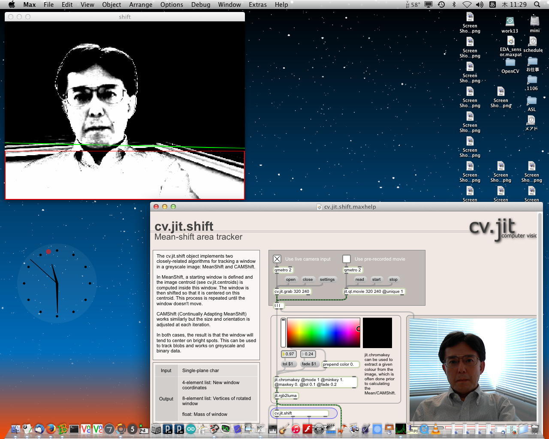Select the jit.chromakey object box
Image resolution: width=549 pixels, height=439 pixels.
click(x=315, y=382)
